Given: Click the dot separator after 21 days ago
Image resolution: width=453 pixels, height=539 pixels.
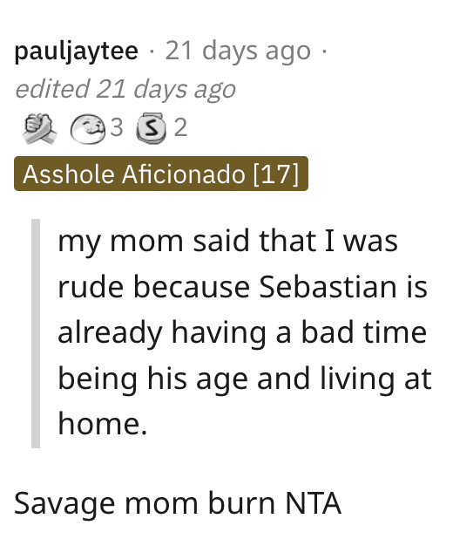Looking at the screenshot, I should coord(323,51).
